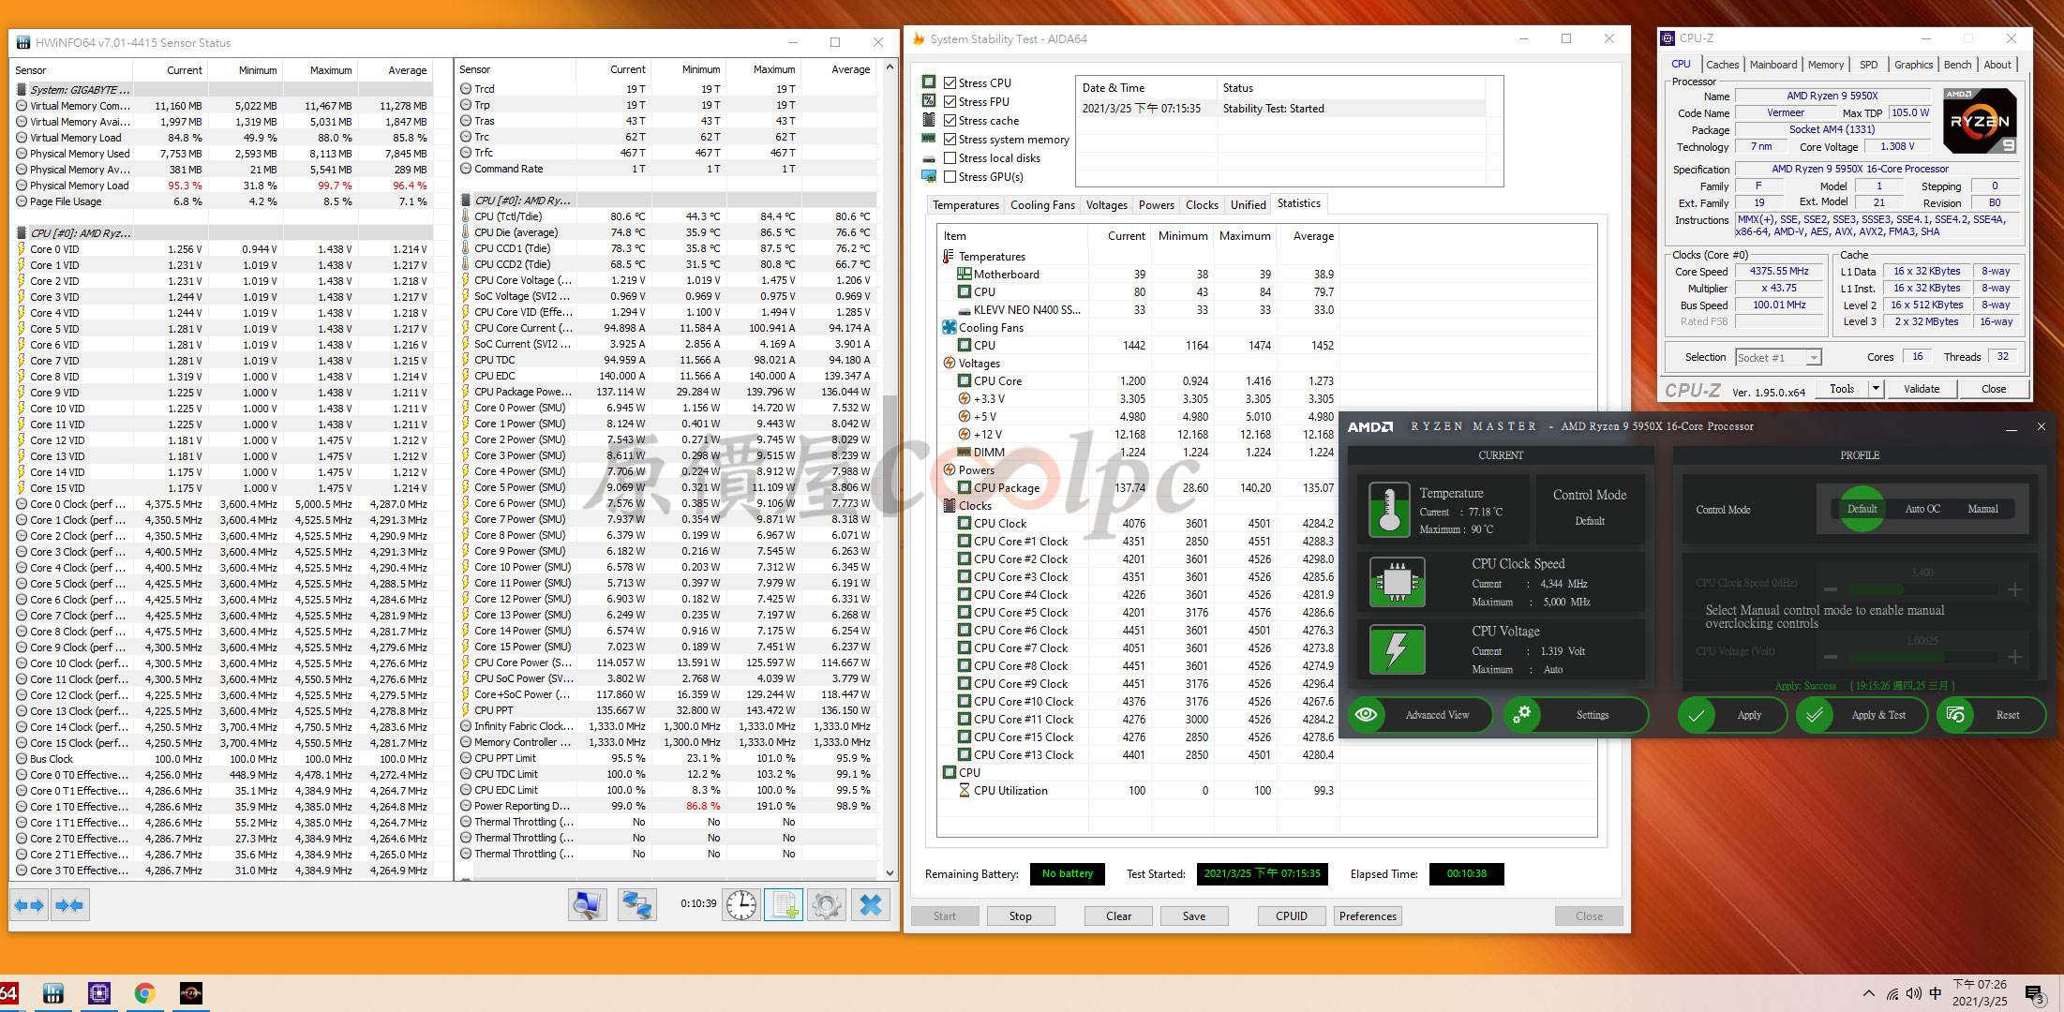Collapse Voltages group in AIDA64 statistics
This screenshot has width=2064, height=1012.
tap(949, 363)
